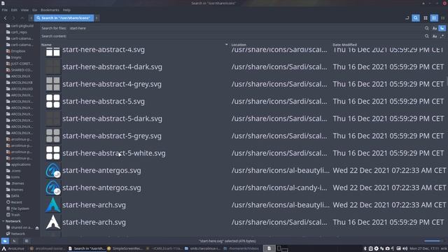Screen dimensions: 448x252
Task: Open the Network item under Network section
Action: (17, 234)
